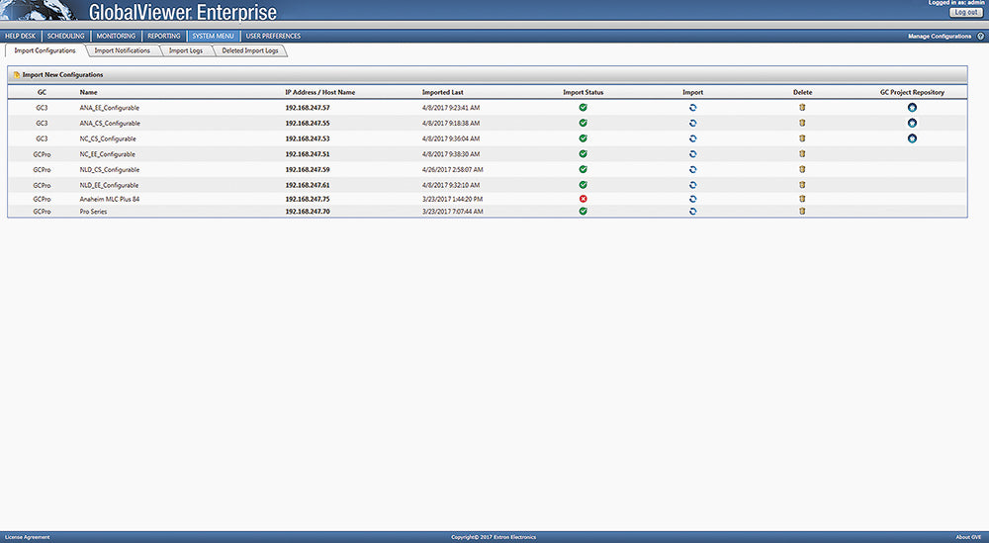Switch to Import Notifications tab
The height and width of the screenshot is (543, 989).
click(x=123, y=50)
